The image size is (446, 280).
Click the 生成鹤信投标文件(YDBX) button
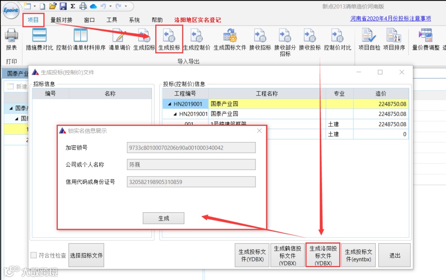287,255
